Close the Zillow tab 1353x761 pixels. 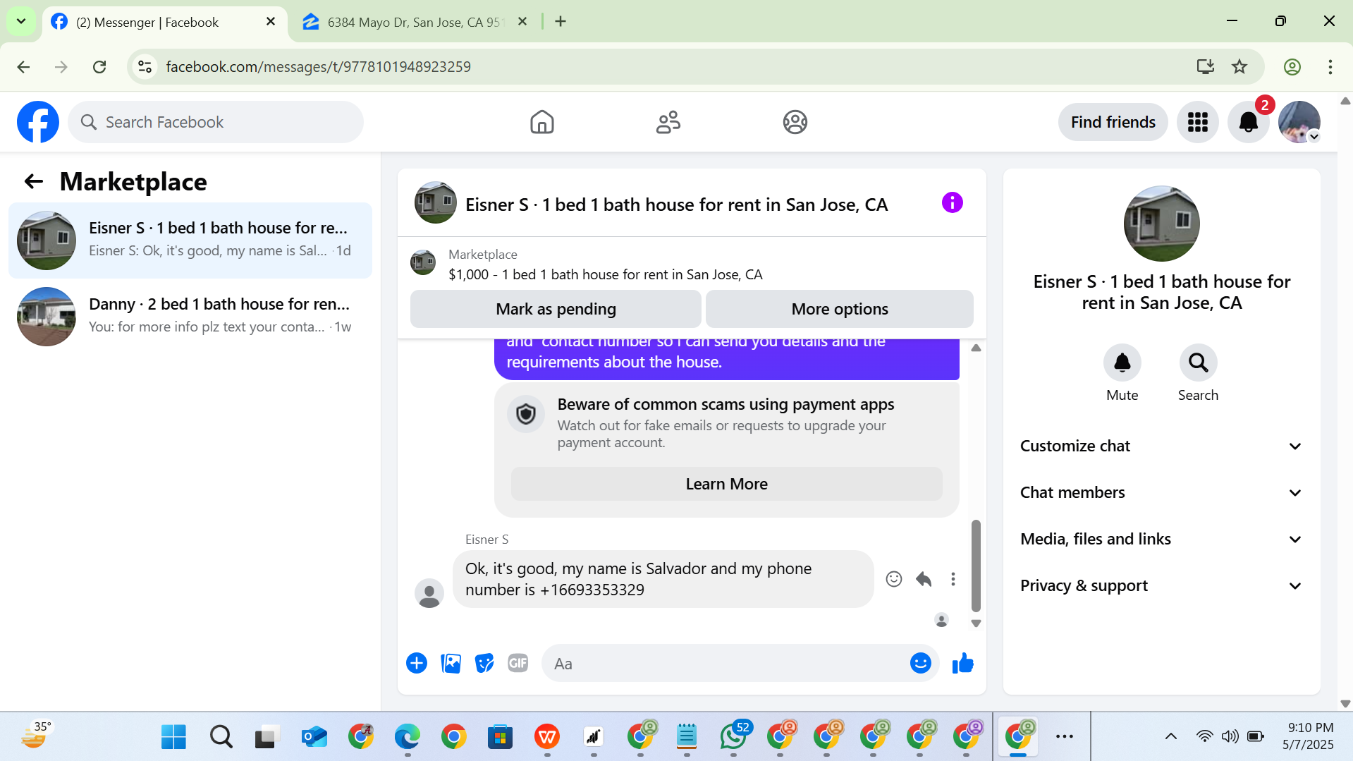(x=522, y=22)
